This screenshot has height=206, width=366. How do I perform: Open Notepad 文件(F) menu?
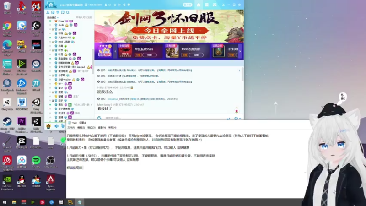pyautogui.click(x=71, y=128)
